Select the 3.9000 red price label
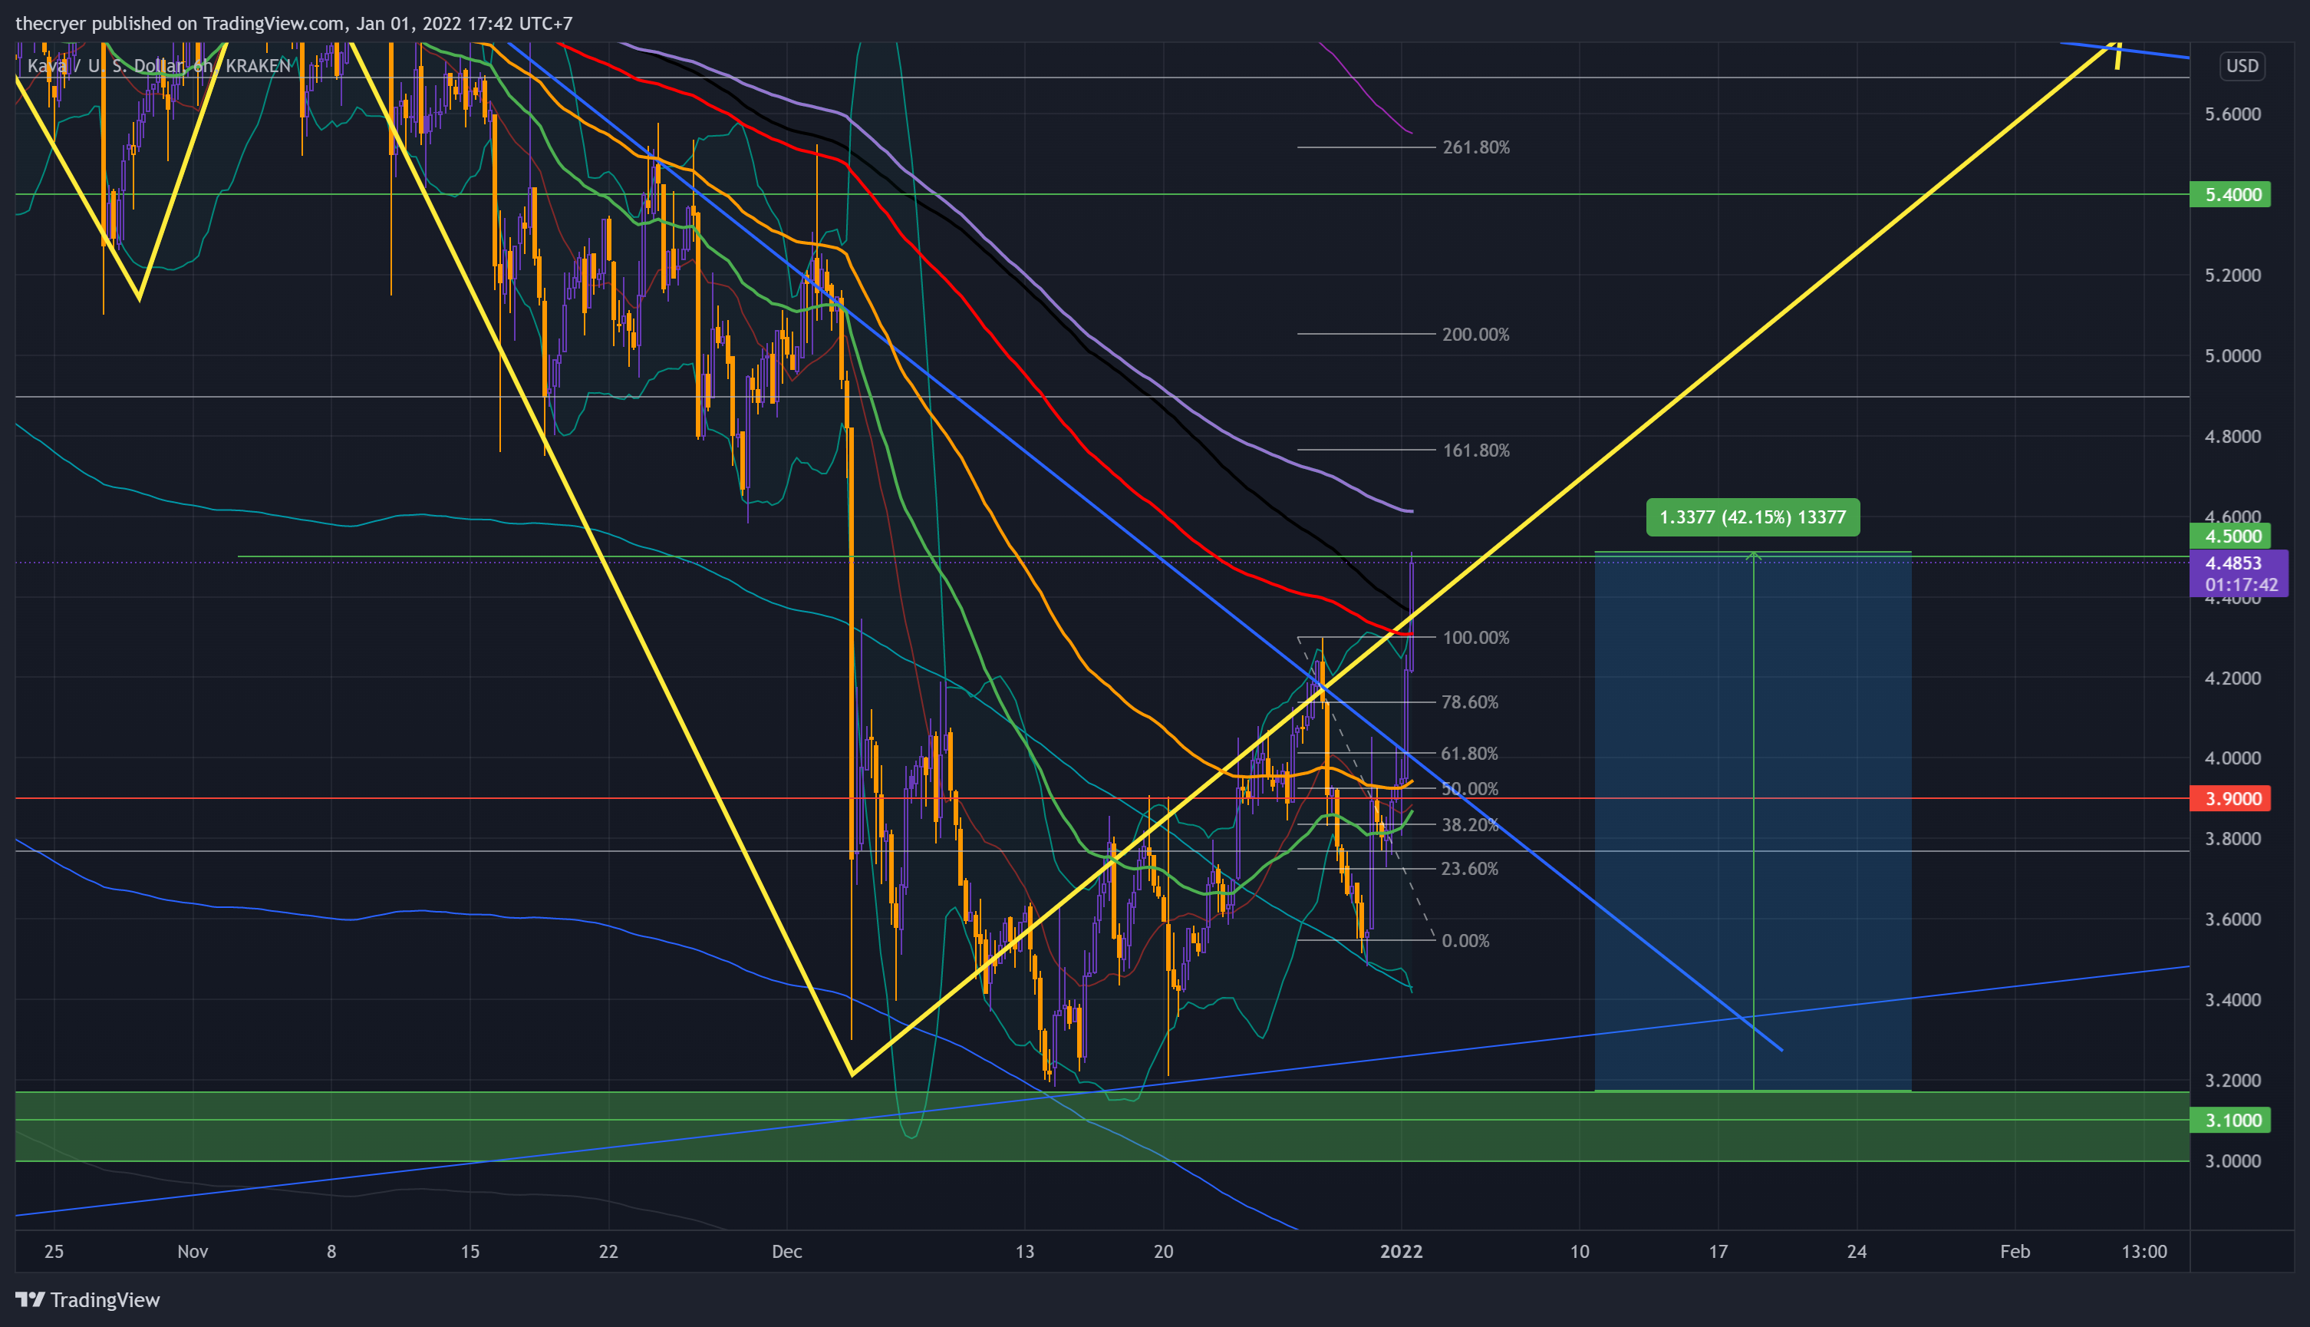The height and width of the screenshot is (1327, 2310). [x=2230, y=798]
